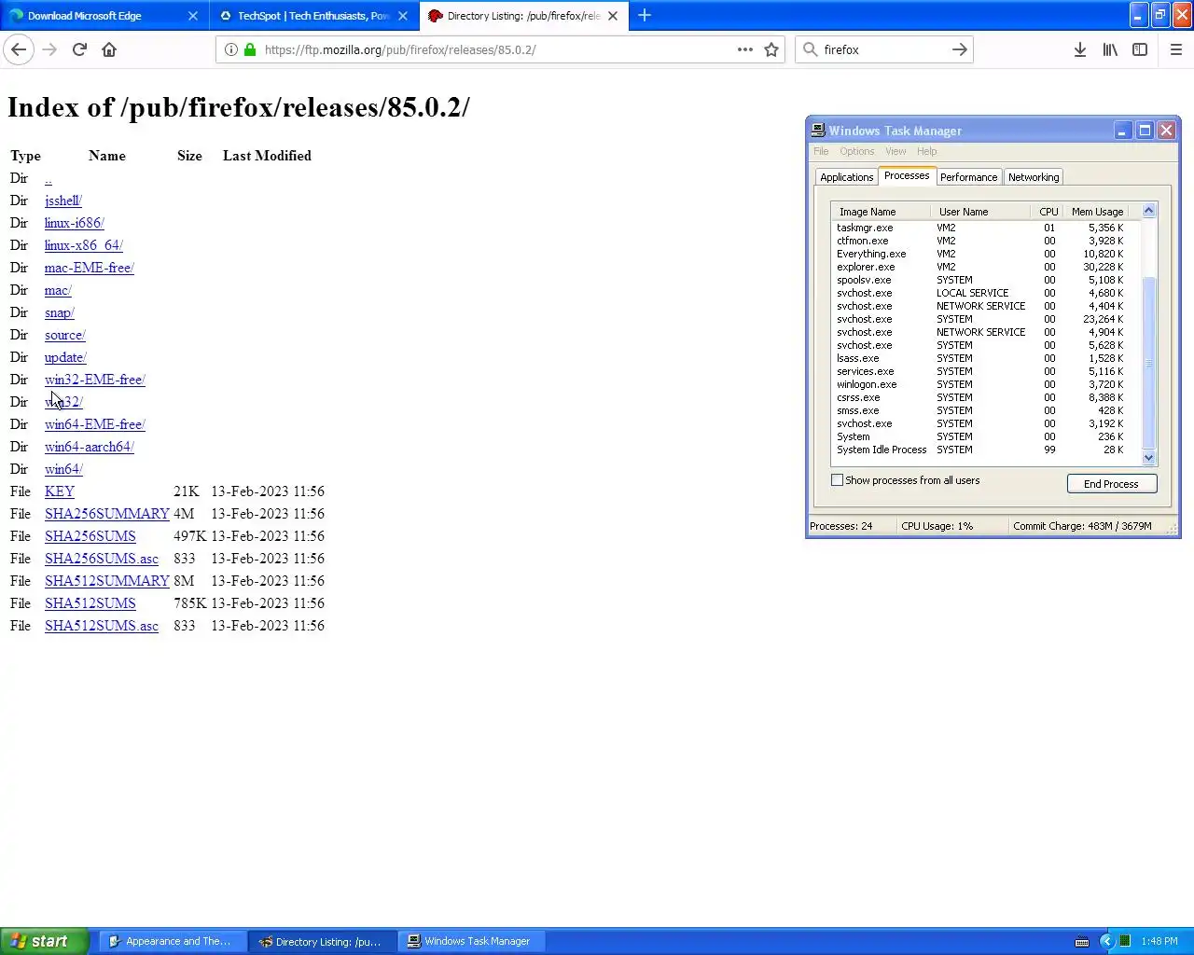Open page actions three-dot menu

744,49
